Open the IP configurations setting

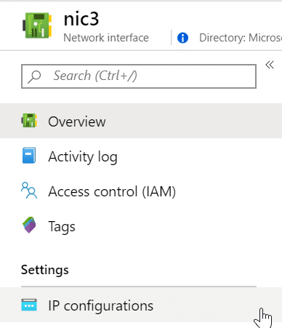pyautogui.click(x=141, y=305)
